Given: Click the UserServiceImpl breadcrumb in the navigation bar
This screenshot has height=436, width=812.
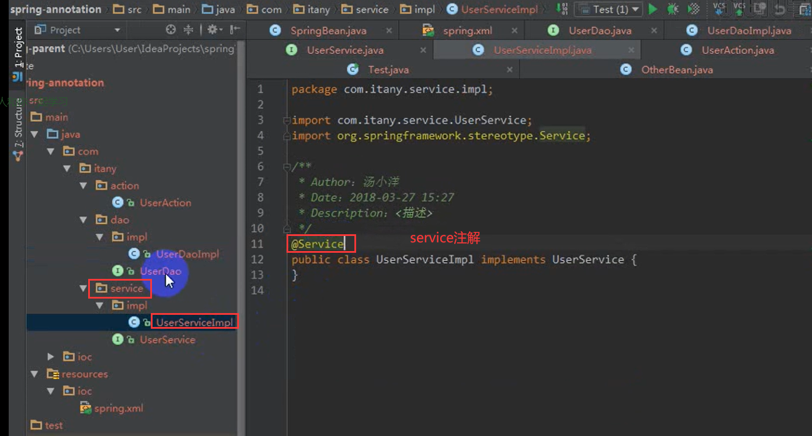Looking at the screenshot, I should pos(492,9).
